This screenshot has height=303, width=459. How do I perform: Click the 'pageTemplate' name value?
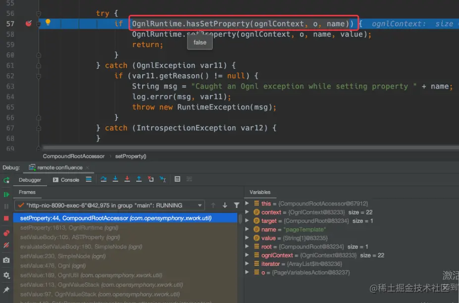pos(305,229)
